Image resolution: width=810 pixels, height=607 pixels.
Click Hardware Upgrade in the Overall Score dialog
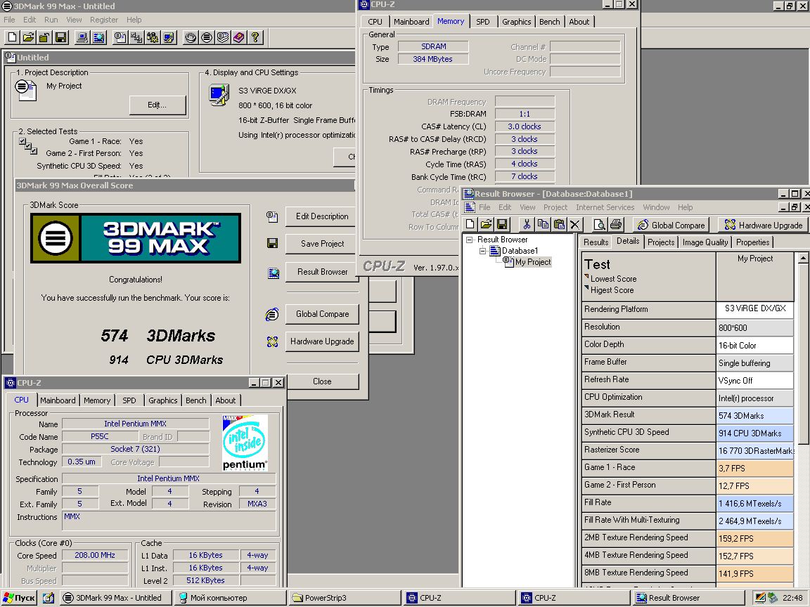pos(322,341)
